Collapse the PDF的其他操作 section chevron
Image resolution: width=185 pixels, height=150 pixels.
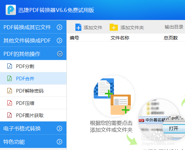click(x=60, y=54)
